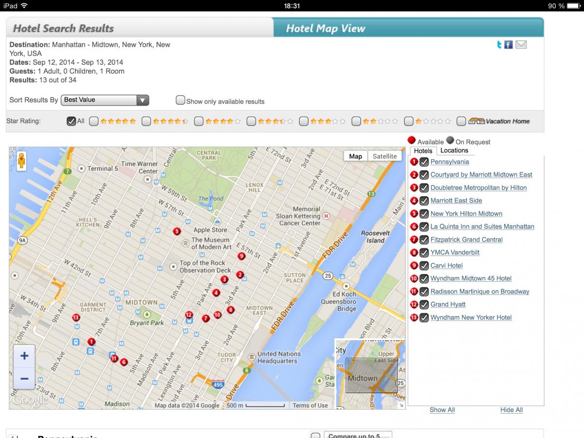Open the Locations tab in sidebar
Image resolution: width=584 pixels, height=438 pixels.
454,150
